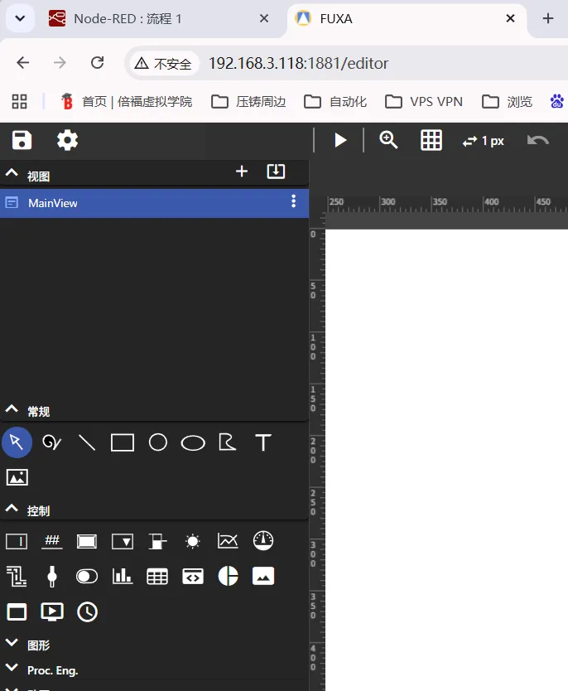Select the freehand pencil tool
The image size is (568, 691).
tap(51, 442)
